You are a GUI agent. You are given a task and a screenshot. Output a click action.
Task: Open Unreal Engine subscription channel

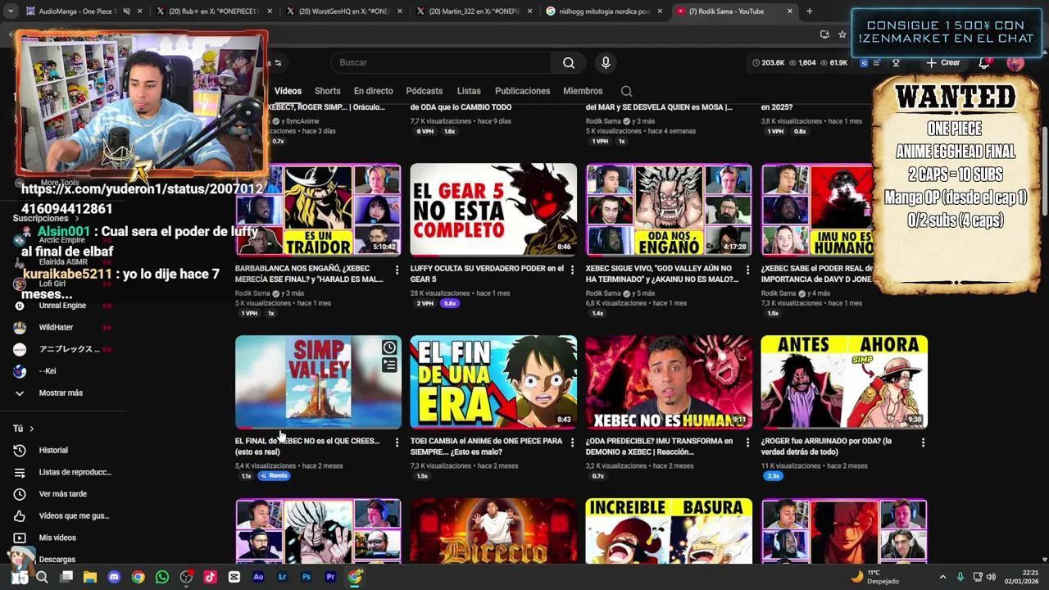(62, 306)
